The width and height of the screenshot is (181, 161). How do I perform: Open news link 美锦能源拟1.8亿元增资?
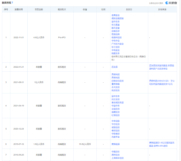point(162,144)
